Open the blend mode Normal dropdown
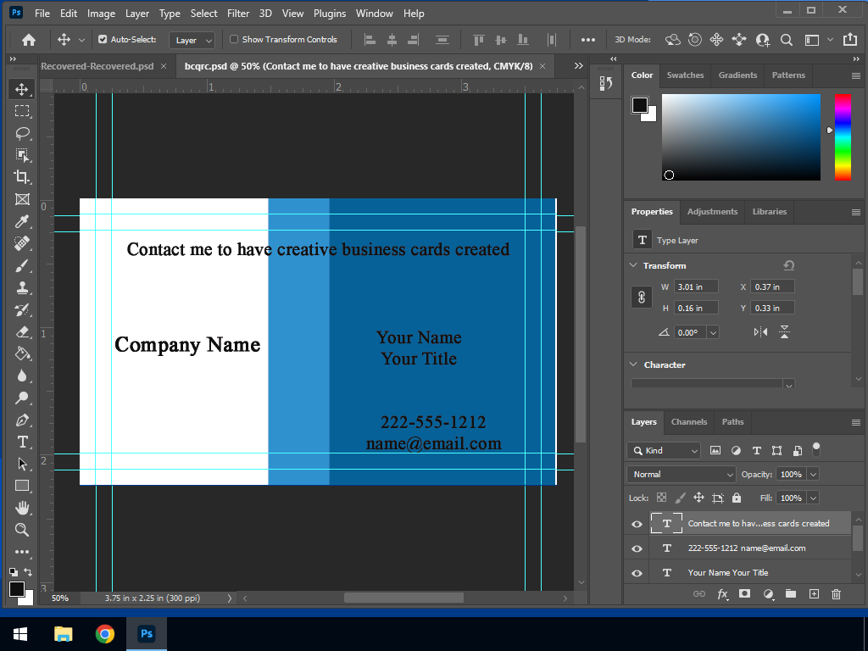This screenshot has width=868, height=651. coord(682,475)
